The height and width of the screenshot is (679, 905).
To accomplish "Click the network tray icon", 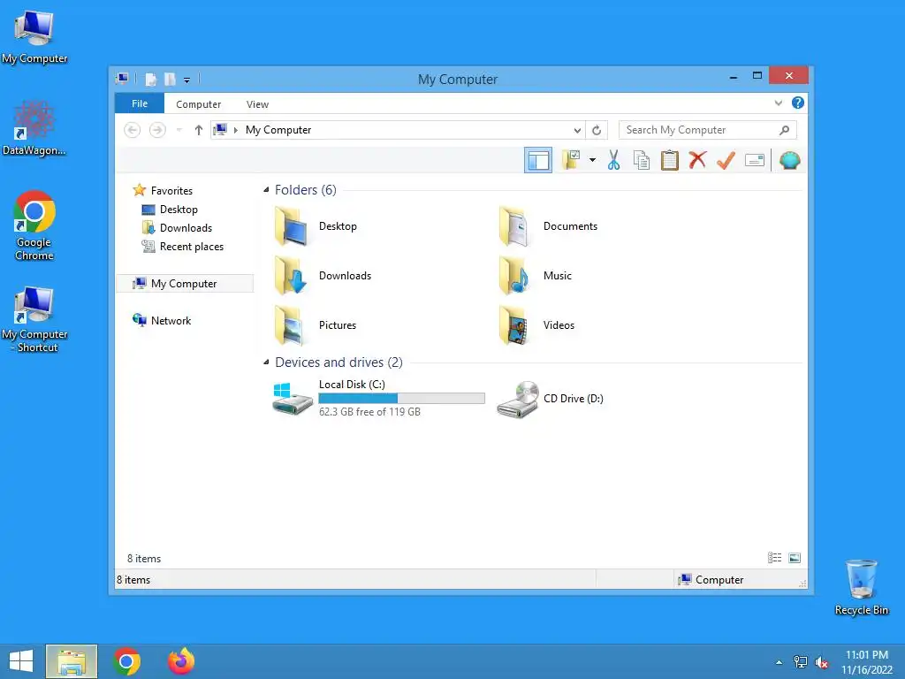I will 800,662.
